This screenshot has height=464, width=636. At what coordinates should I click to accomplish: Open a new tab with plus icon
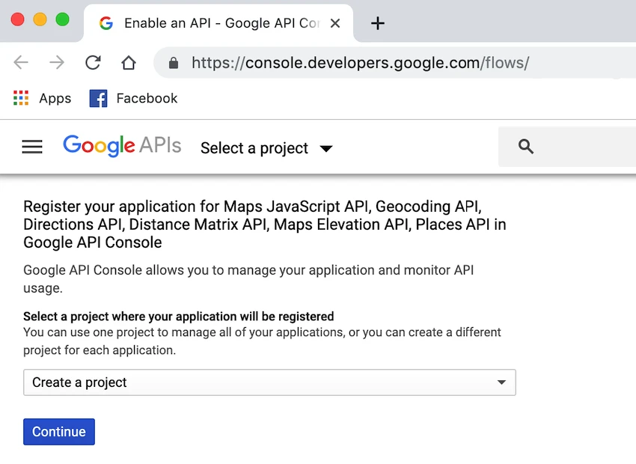[x=378, y=23]
